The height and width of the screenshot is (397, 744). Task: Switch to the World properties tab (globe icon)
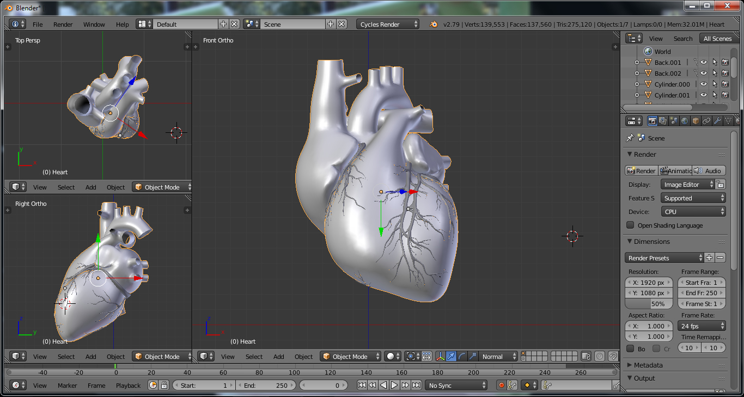(x=685, y=121)
